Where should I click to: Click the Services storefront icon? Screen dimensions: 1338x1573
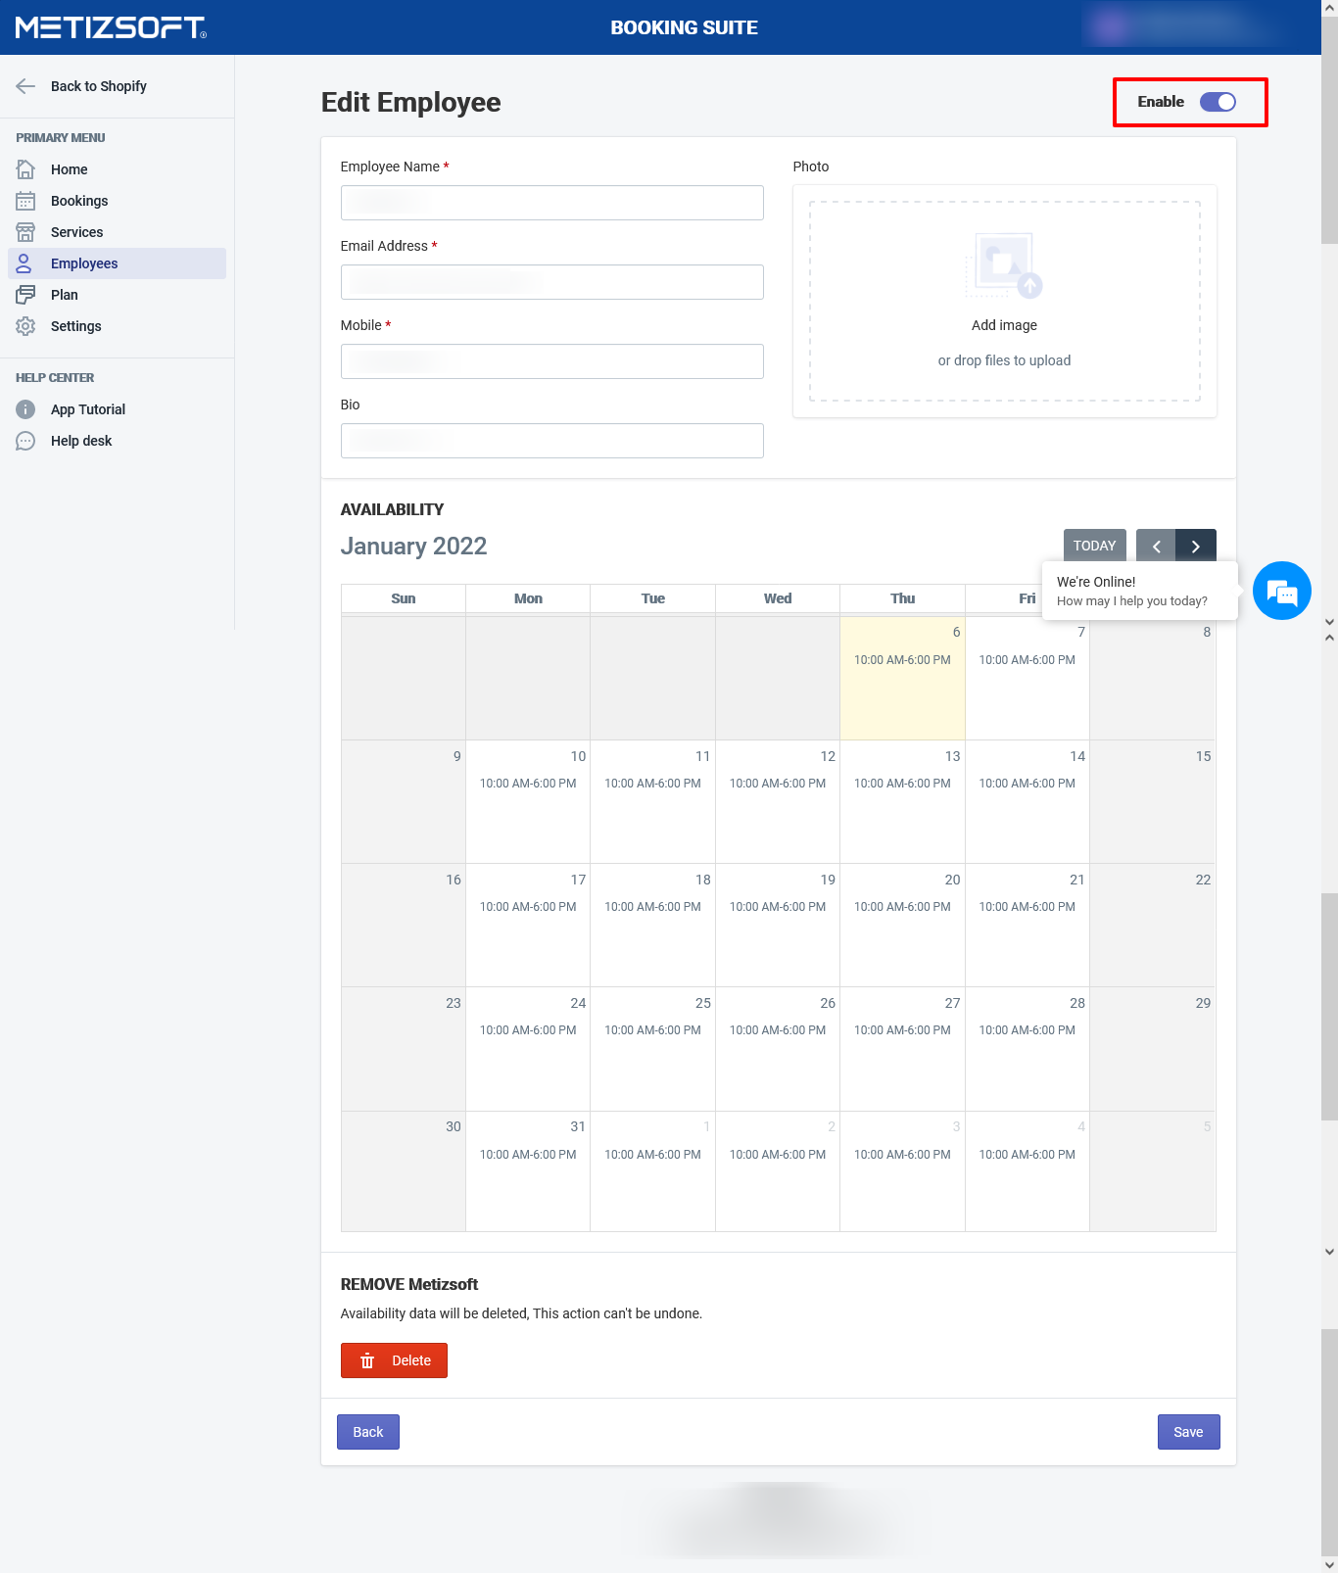coord(25,232)
